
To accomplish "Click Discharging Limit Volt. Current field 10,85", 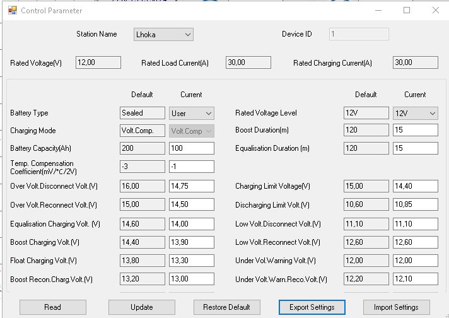I will (416, 204).
